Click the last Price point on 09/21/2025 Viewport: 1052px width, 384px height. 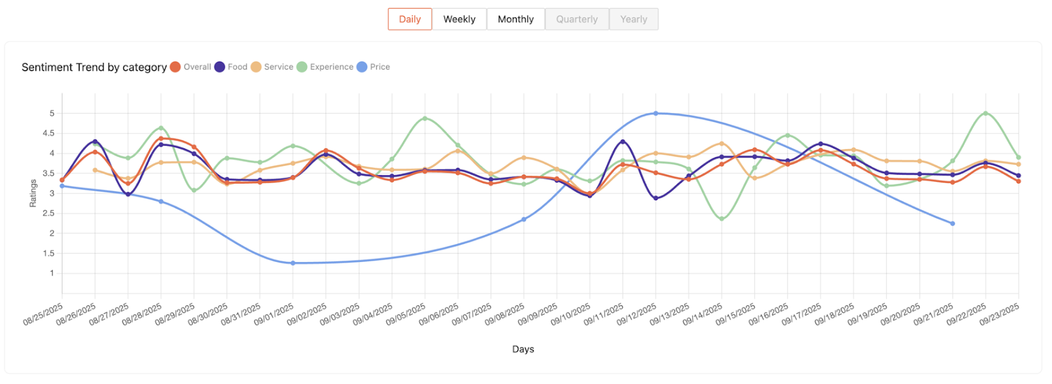pos(952,224)
